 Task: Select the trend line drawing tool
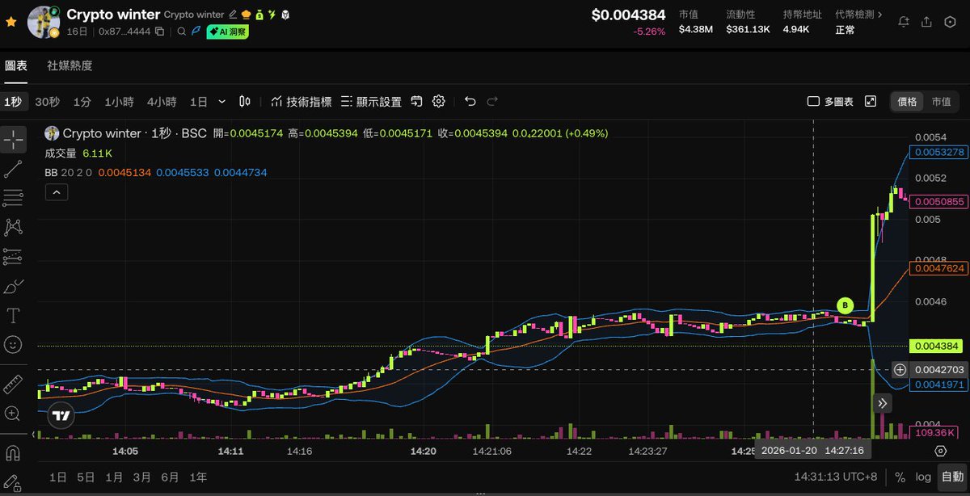[x=13, y=169]
